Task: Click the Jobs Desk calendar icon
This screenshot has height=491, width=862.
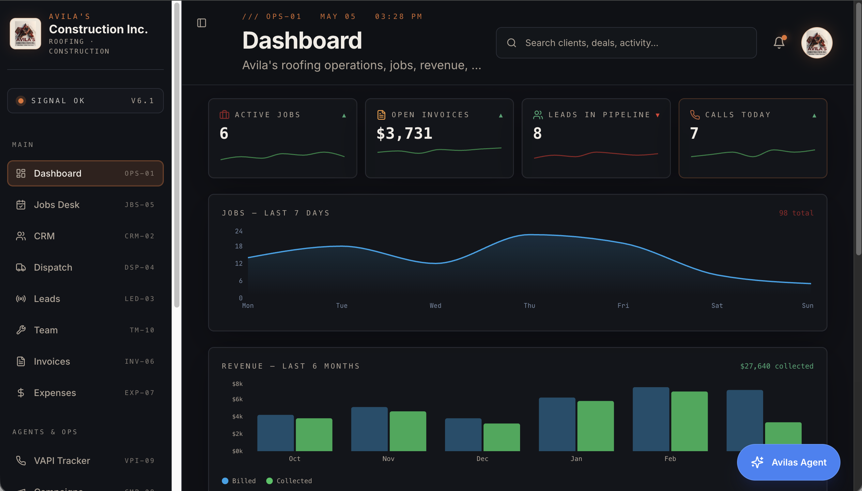Action: pyautogui.click(x=21, y=205)
